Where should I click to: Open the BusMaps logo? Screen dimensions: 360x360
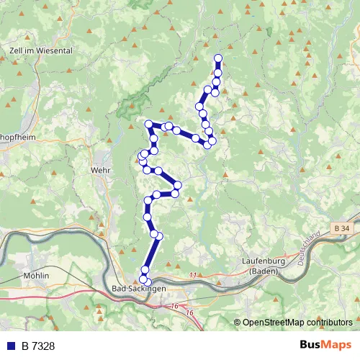pyautogui.click(x=325, y=345)
